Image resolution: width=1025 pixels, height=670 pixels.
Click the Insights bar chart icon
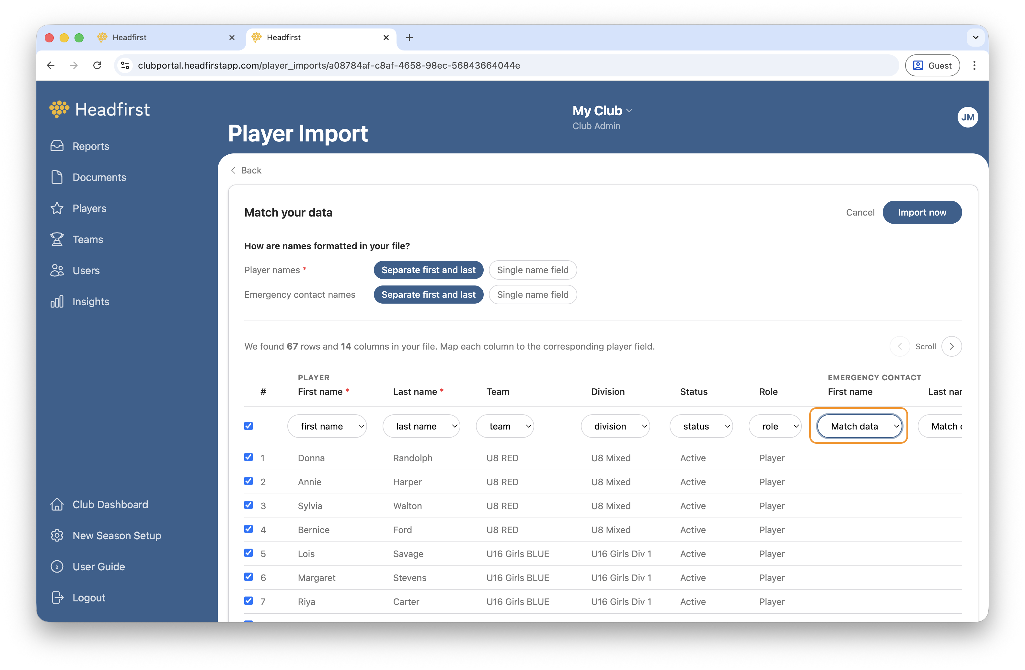[x=57, y=301]
